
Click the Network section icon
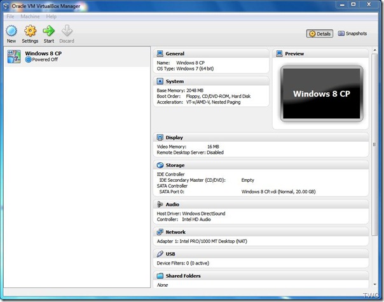pyautogui.click(x=160, y=231)
